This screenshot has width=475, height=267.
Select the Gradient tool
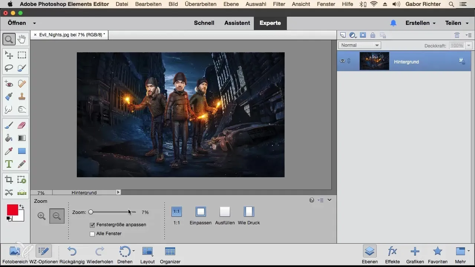(22, 138)
